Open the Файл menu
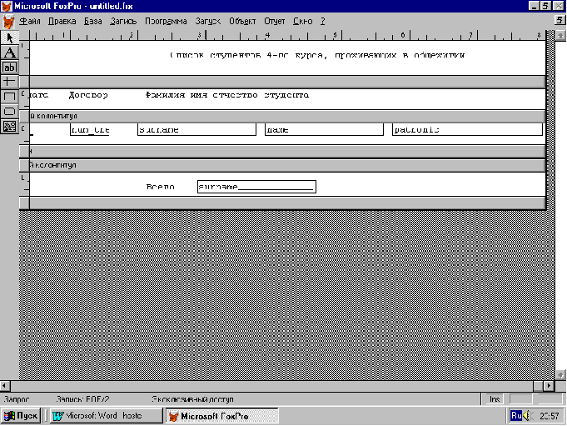Viewport: 567px width, 426px height. pos(30,22)
